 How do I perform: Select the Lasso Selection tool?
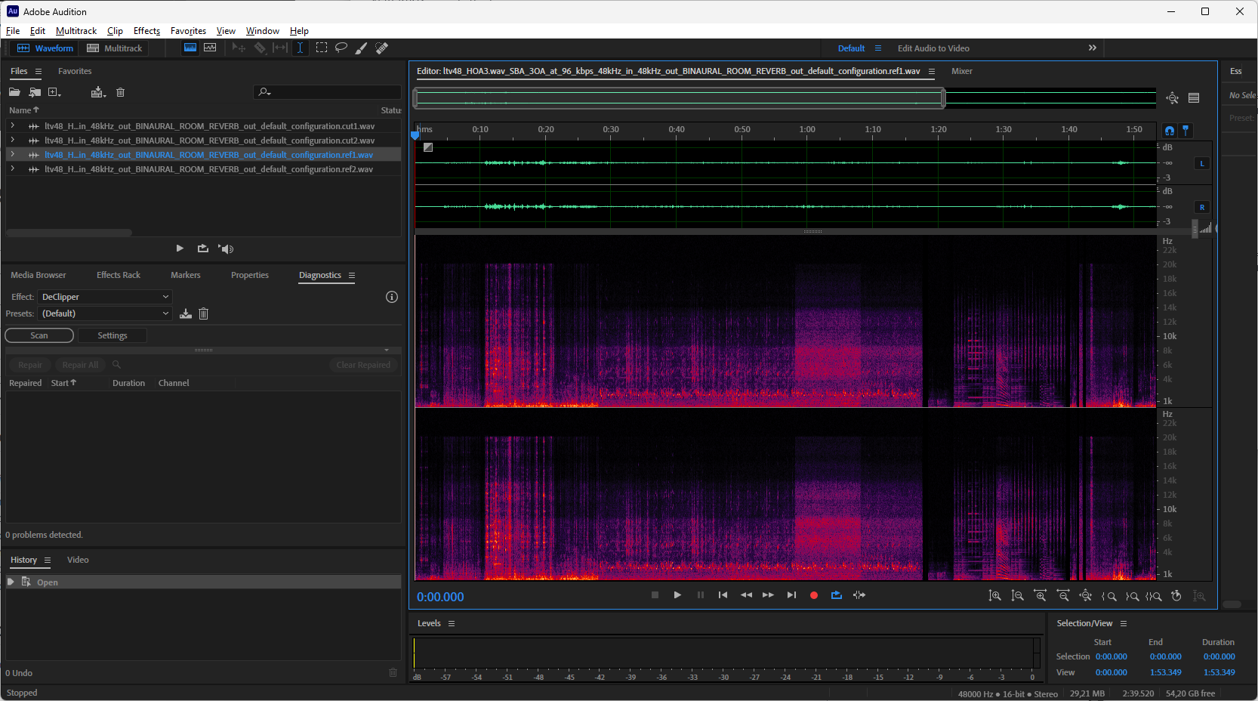(341, 48)
